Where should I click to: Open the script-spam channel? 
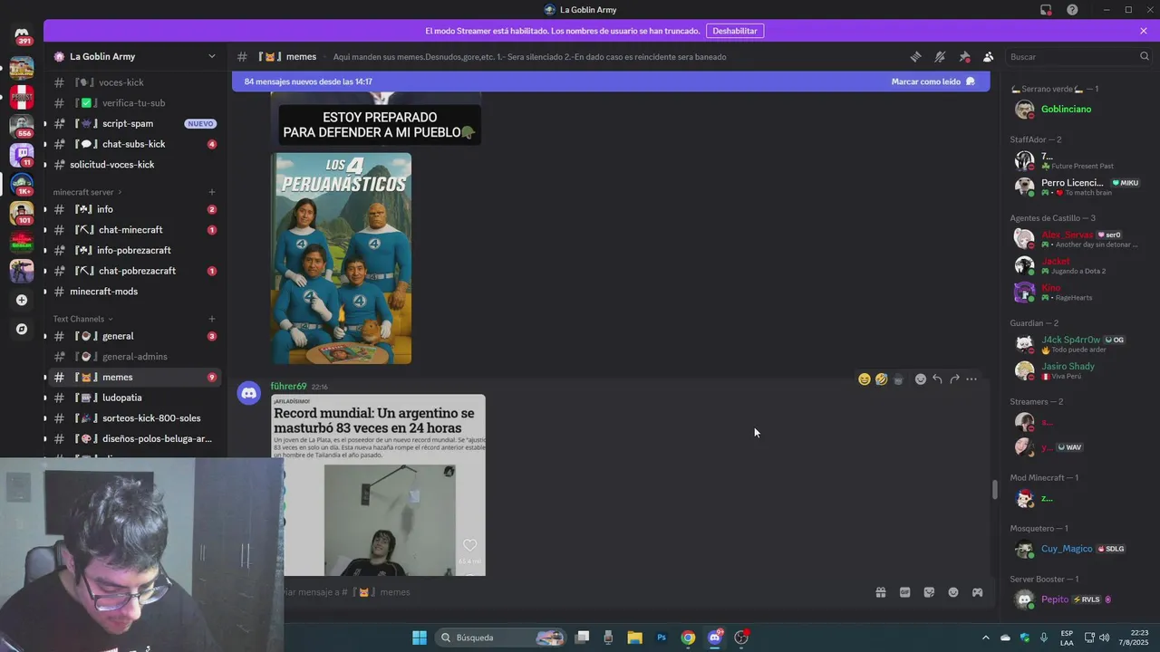[x=135, y=123]
